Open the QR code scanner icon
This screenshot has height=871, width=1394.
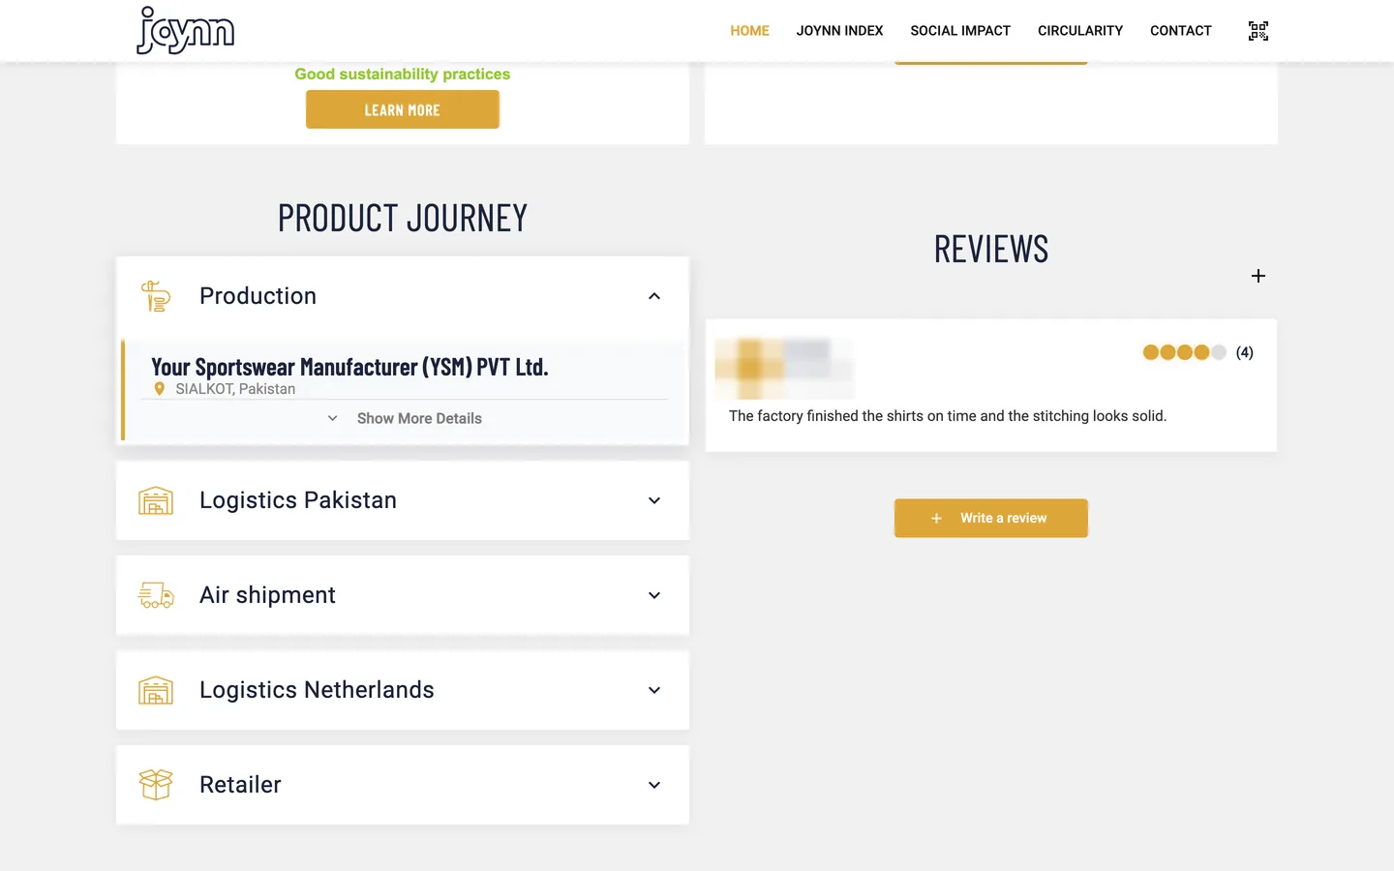(1258, 31)
